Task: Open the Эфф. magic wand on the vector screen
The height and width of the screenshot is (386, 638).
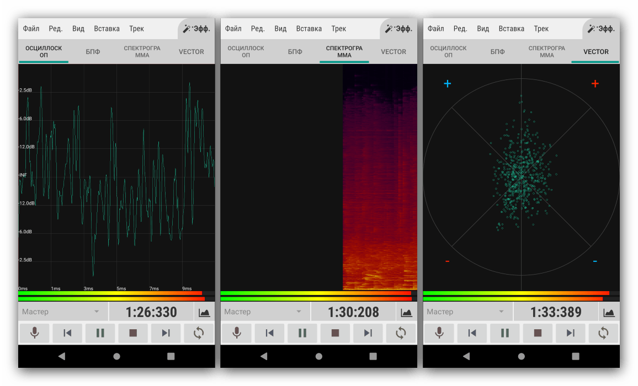Action: pyautogui.click(x=601, y=29)
